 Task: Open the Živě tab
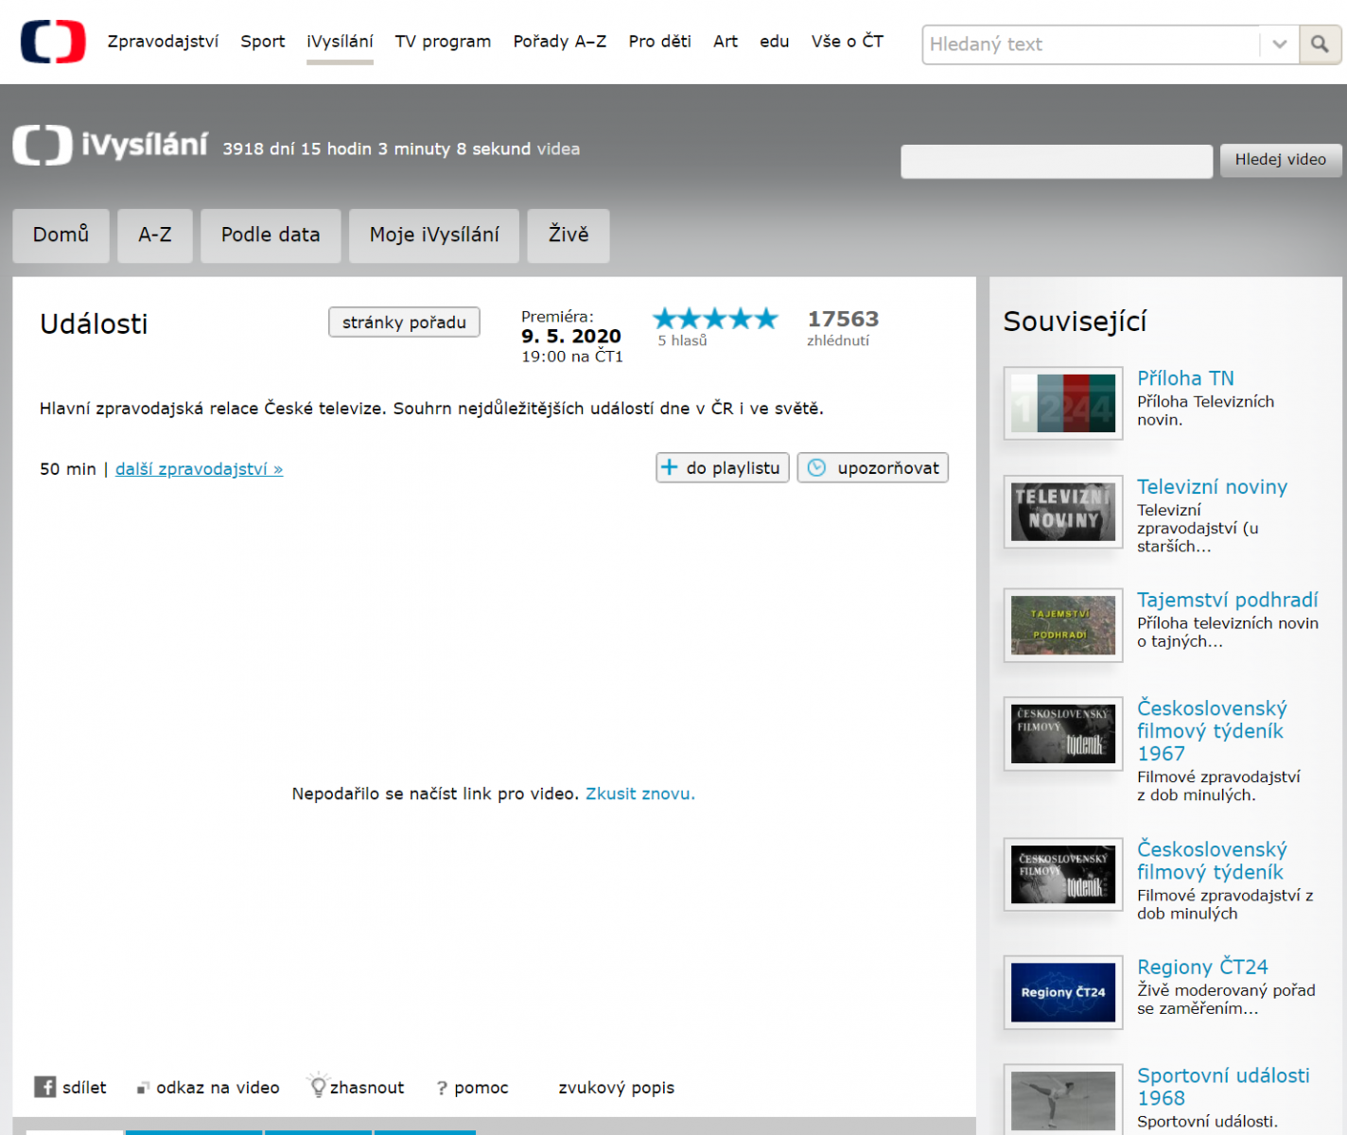[x=569, y=235]
